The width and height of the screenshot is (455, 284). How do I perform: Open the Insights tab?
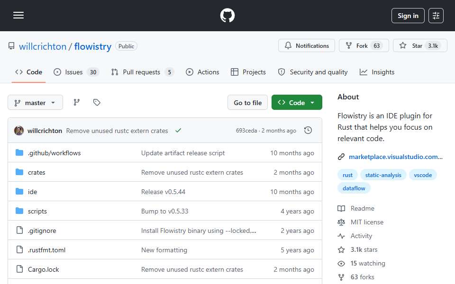377,72
